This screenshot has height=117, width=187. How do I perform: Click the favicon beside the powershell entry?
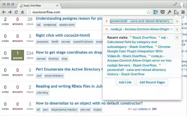pos(107,21)
